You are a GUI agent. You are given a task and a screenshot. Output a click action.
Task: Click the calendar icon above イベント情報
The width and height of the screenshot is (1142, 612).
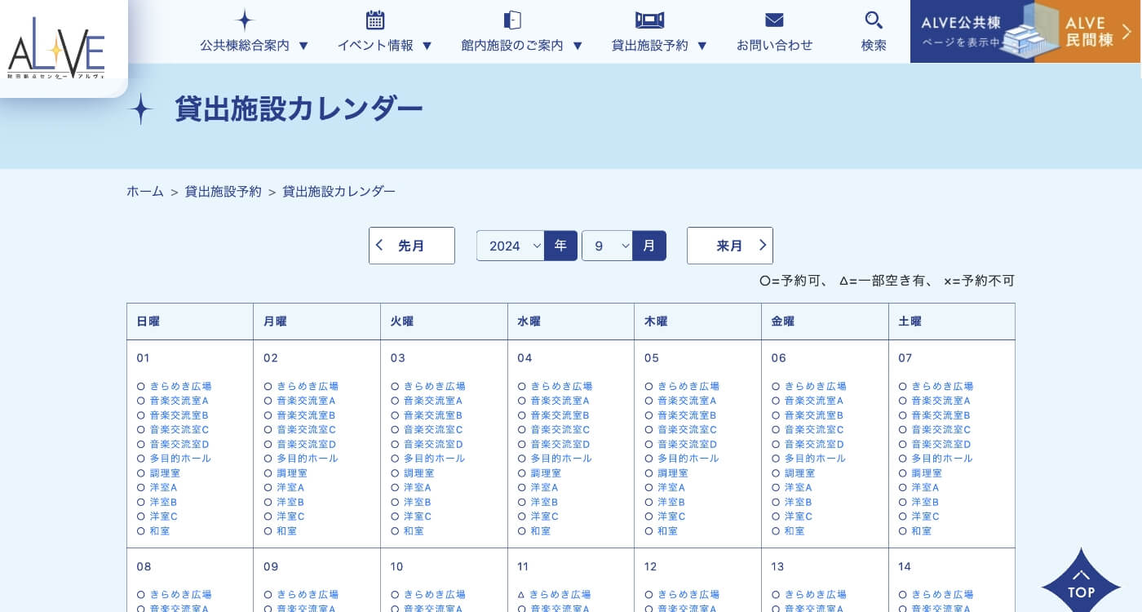pyautogui.click(x=375, y=20)
